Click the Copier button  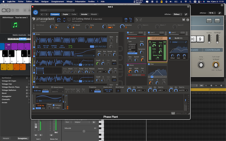(x=65, y=14)
